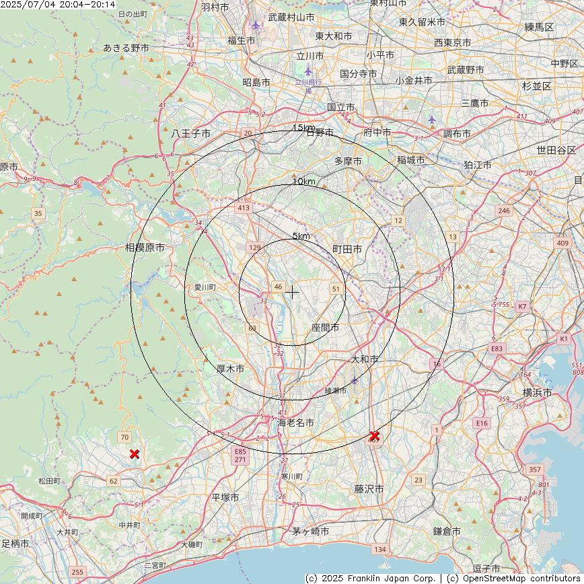
Task: Click the route 246 road shield
Action: pyautogui.click(x=504, y=211)
